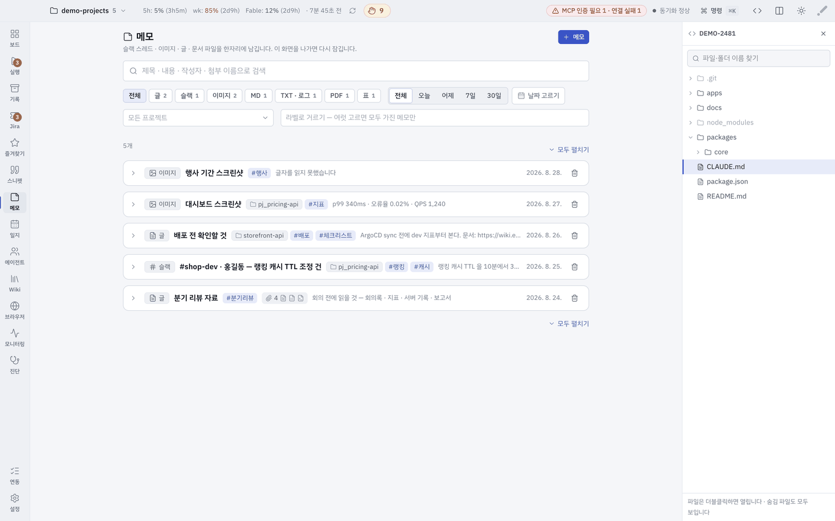Open the 진단 stethoscope sidebar item
The height and width of the screenshot is (521, 835).
tap(14, 365)
